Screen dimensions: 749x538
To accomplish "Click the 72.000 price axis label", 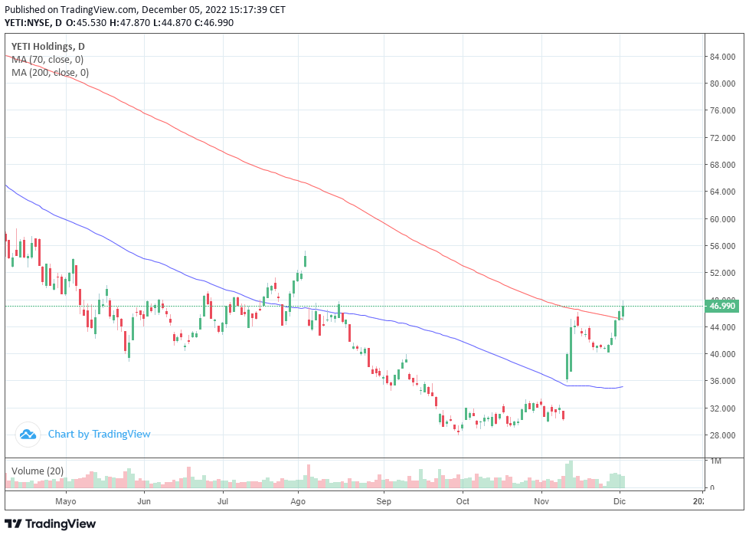I will [x=722, y=138].
